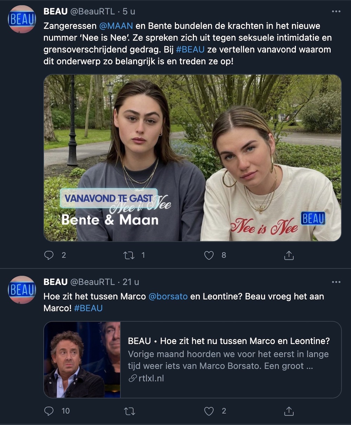
Task: Click the reply count showing 10
Action: click(65, 411)
